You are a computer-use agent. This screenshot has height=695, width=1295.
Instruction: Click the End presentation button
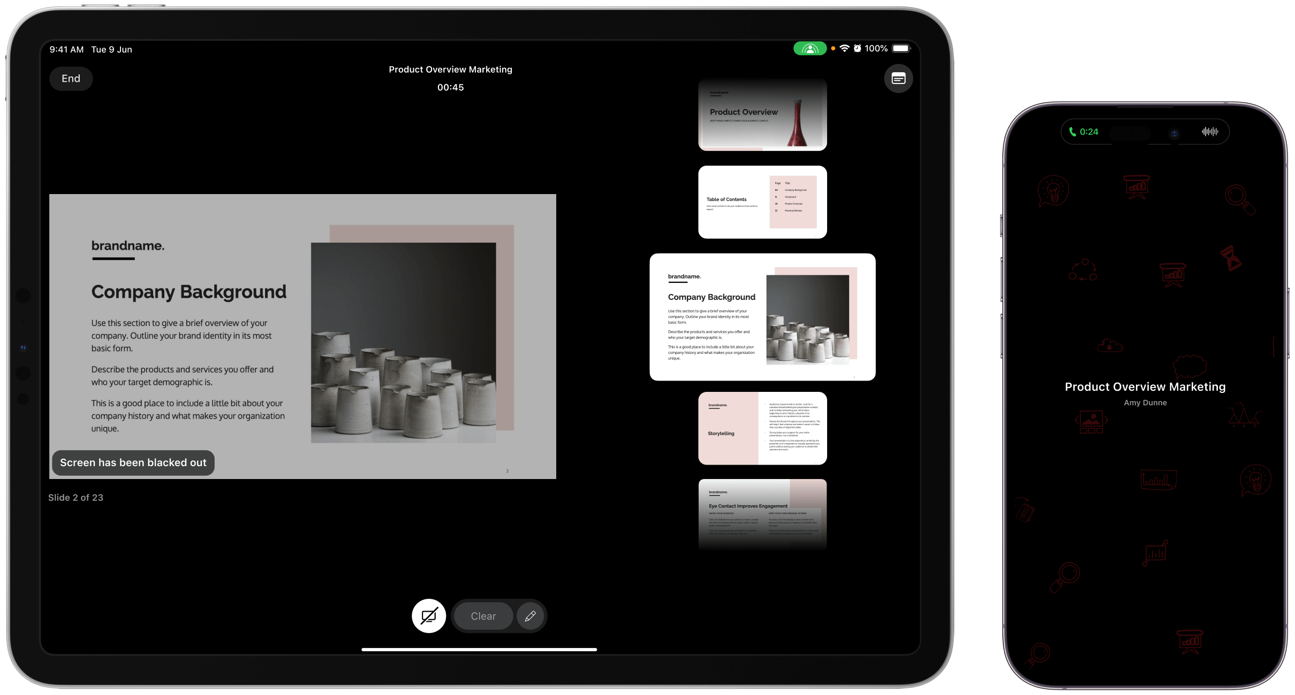tap(70, 78)
